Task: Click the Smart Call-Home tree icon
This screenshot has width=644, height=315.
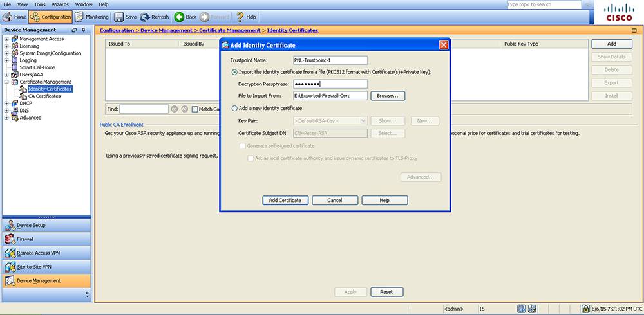Action: (x=15, y=67)
